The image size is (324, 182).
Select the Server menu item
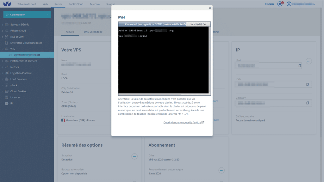(x=58, y=4)
